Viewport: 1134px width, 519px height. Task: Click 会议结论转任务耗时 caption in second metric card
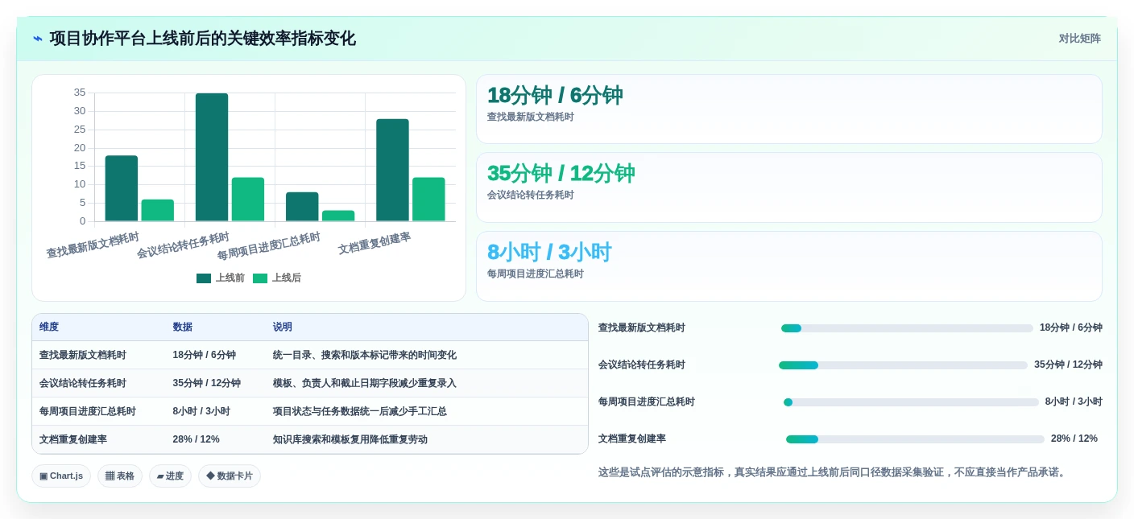coord(530,196)
